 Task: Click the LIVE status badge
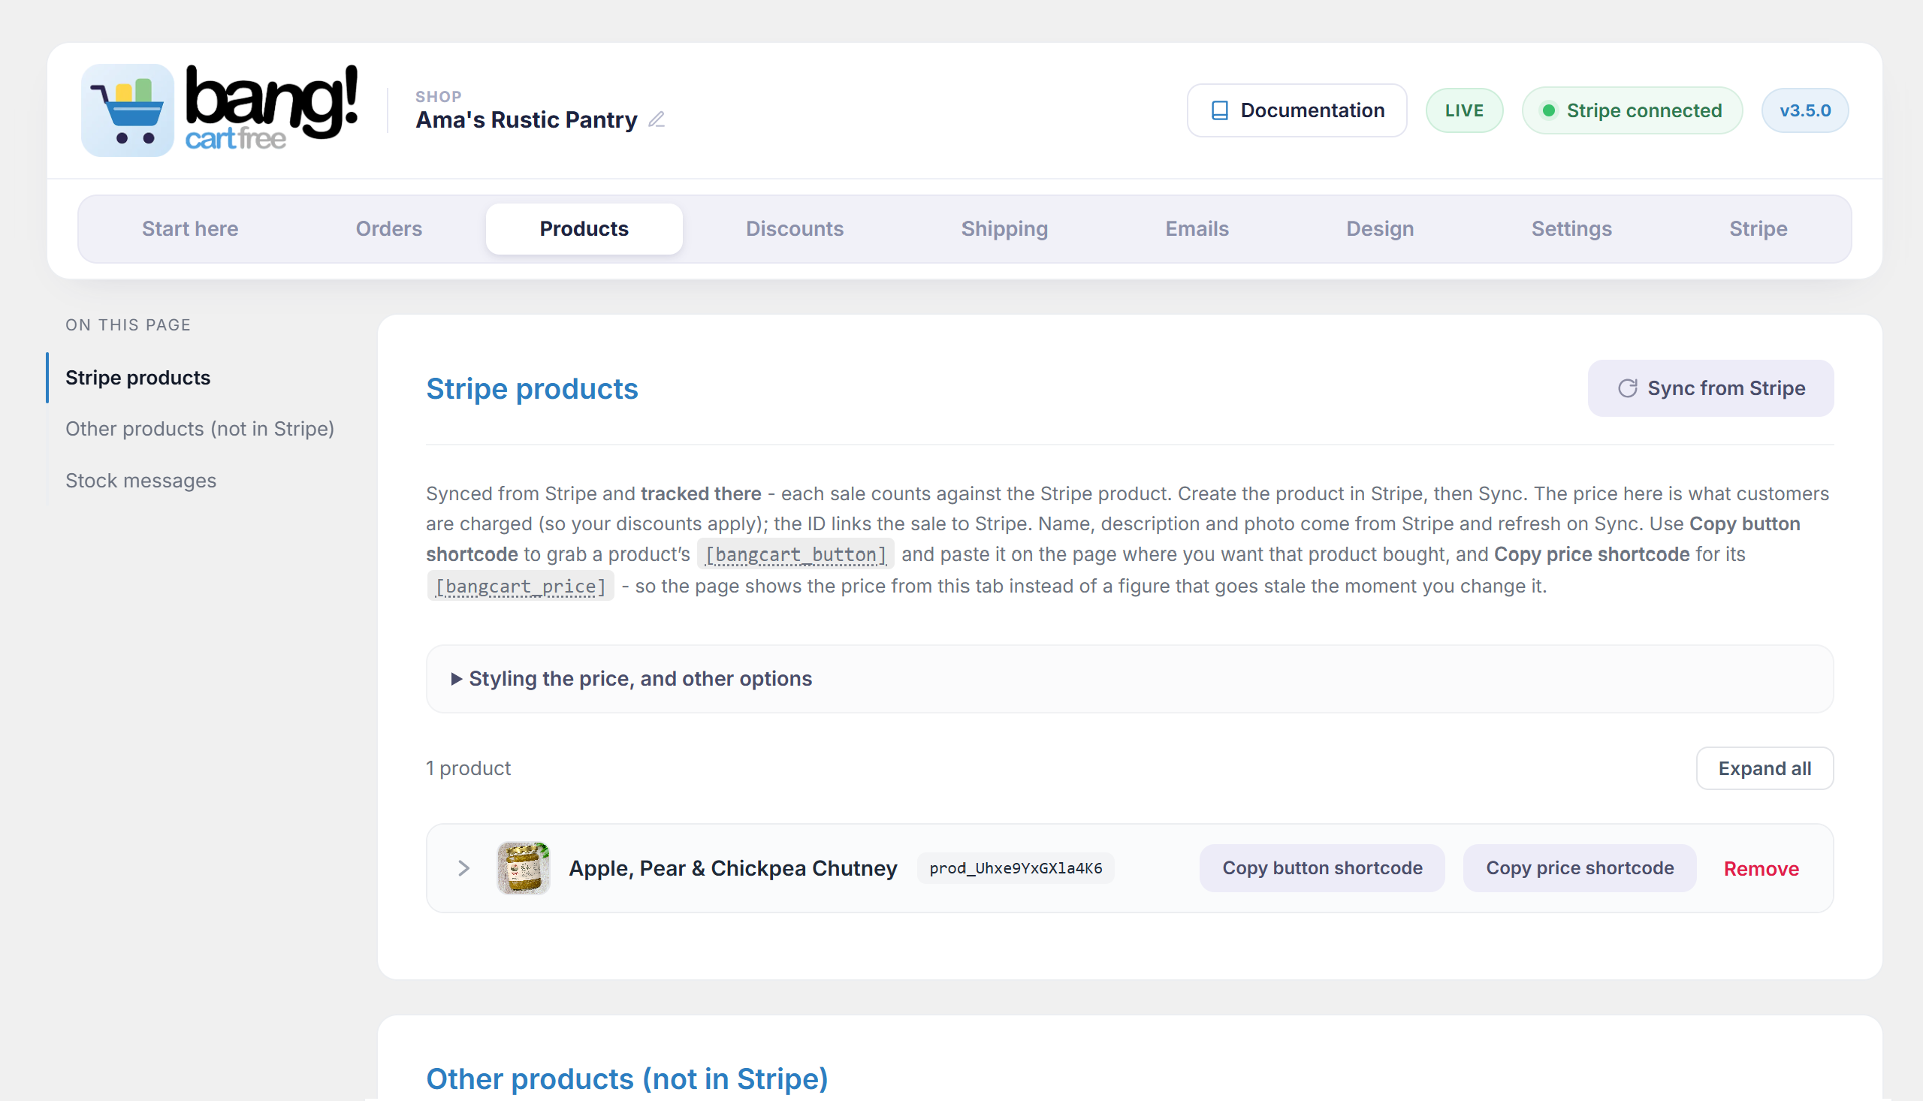click(1464, 110)
